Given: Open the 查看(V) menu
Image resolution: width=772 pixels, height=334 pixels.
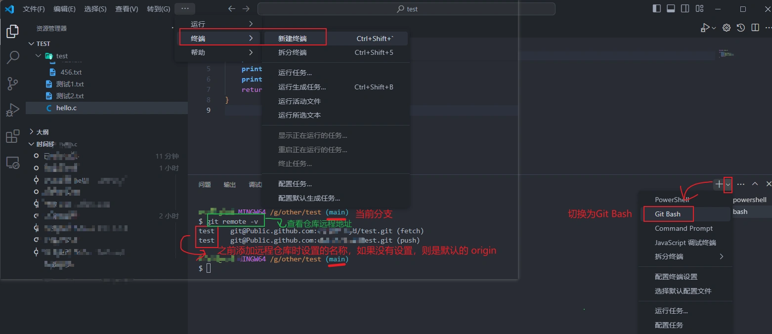Looking at the screenshot, I should [x=127, y=9].
